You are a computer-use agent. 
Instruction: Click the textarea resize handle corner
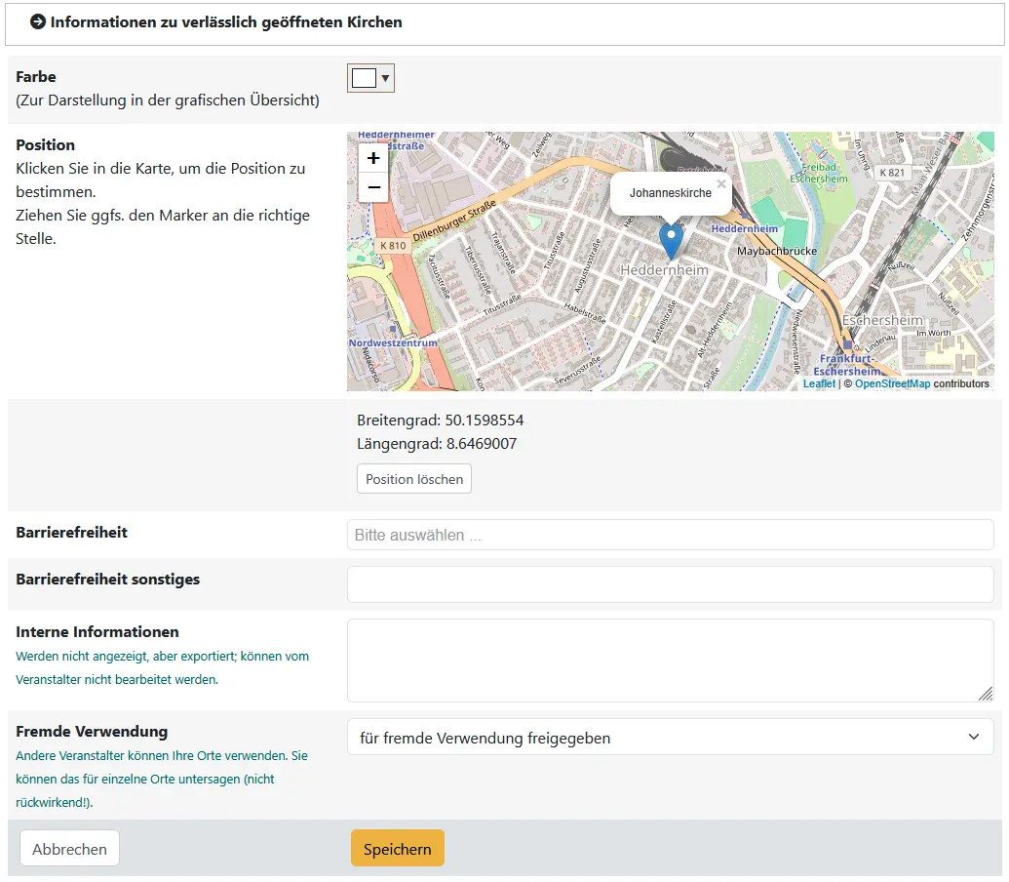tap(986, 694)
